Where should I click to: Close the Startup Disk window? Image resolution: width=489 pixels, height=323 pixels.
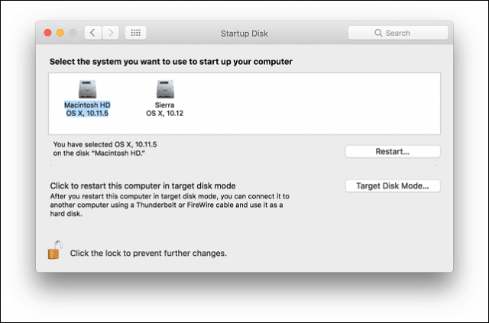tap(47, 33)
